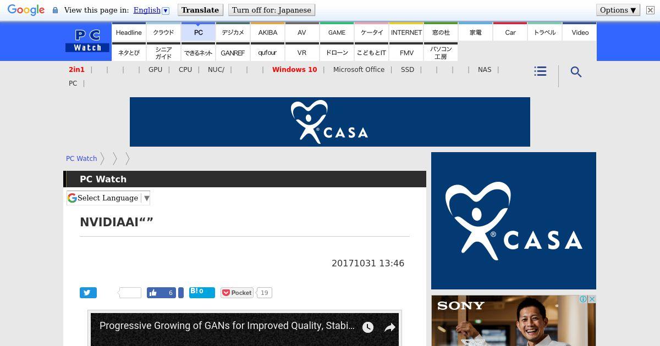
Task: Open the CPU topic link
Action: (x=185, y=70)
